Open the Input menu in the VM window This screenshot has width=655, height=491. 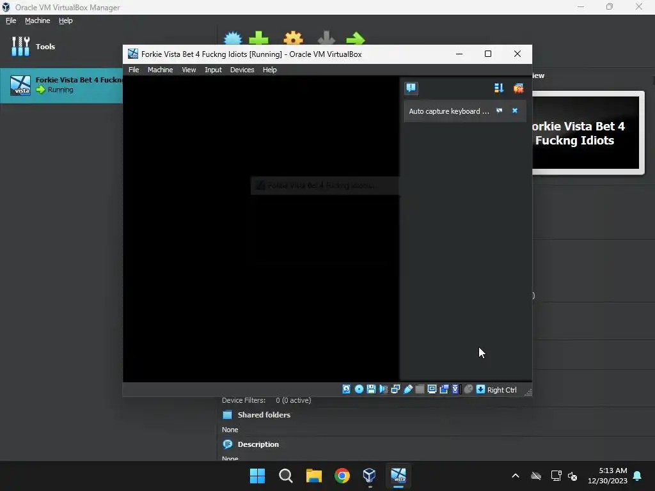[x=213, y=70]
